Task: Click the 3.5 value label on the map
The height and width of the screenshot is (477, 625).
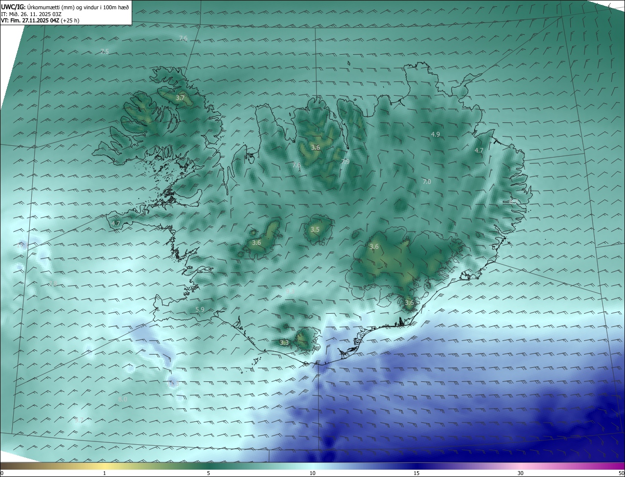Action: 315,229
